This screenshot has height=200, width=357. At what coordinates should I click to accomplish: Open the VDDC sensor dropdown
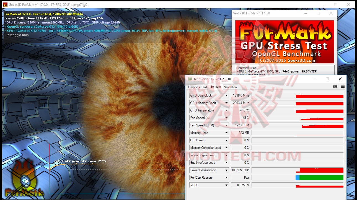pos(226,185)
